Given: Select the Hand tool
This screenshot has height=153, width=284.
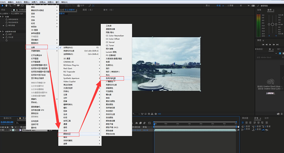Looking at the screenshot, I should pos(6,6).
